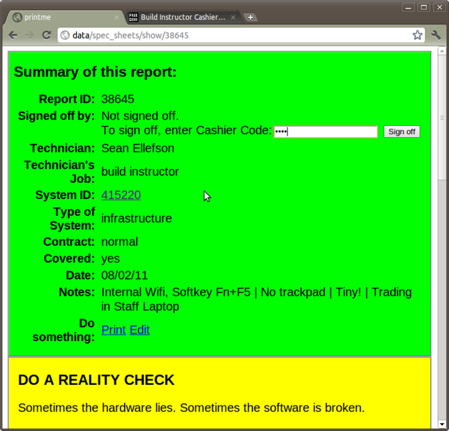
Task: Click the Print link
Action: point(113,330)
